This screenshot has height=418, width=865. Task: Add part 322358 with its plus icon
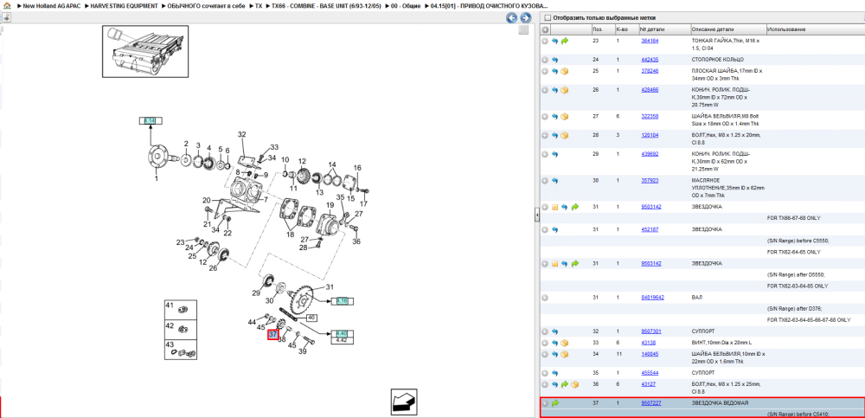coord(544,117)
